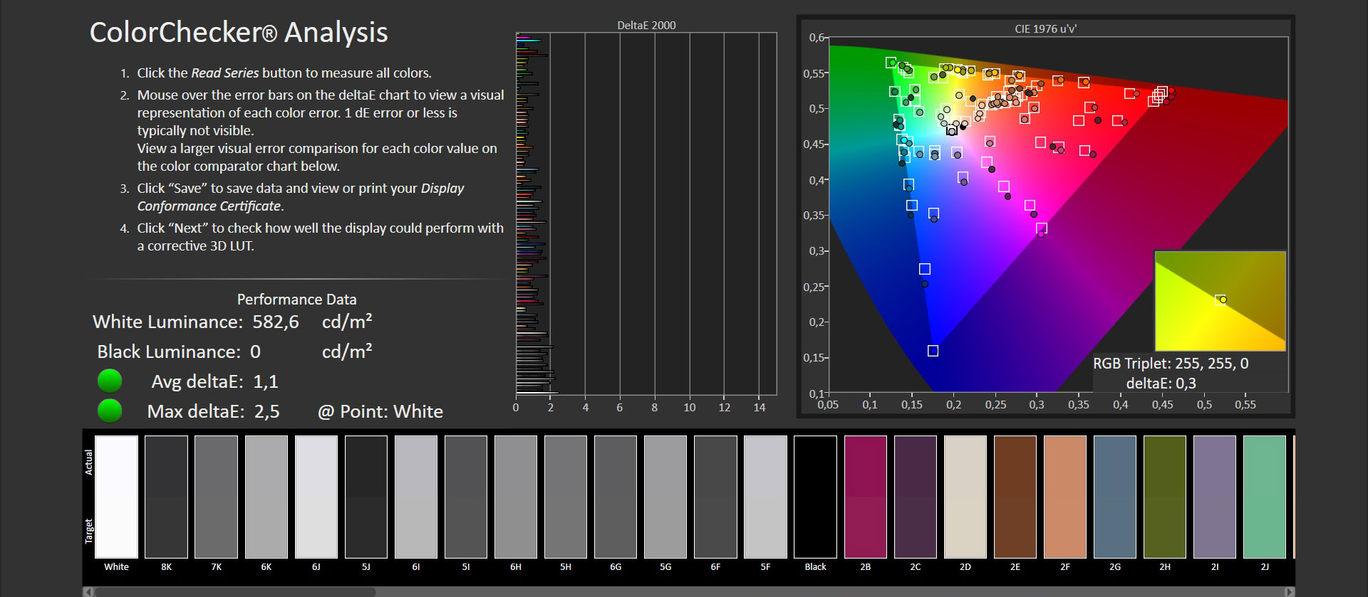The image size is (1368, 597).
Task: Pick the 2G slate blue swatch
Action: point(1115,497)
